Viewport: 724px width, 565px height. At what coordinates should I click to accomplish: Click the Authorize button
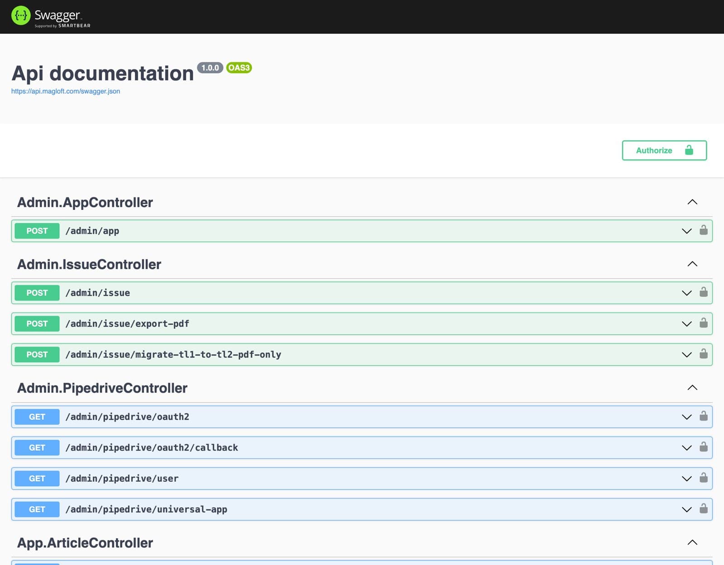coord(664,150)
